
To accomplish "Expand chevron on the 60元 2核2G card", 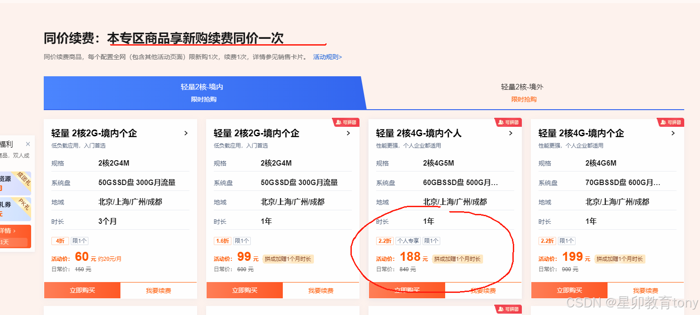I will pos(186,133).
